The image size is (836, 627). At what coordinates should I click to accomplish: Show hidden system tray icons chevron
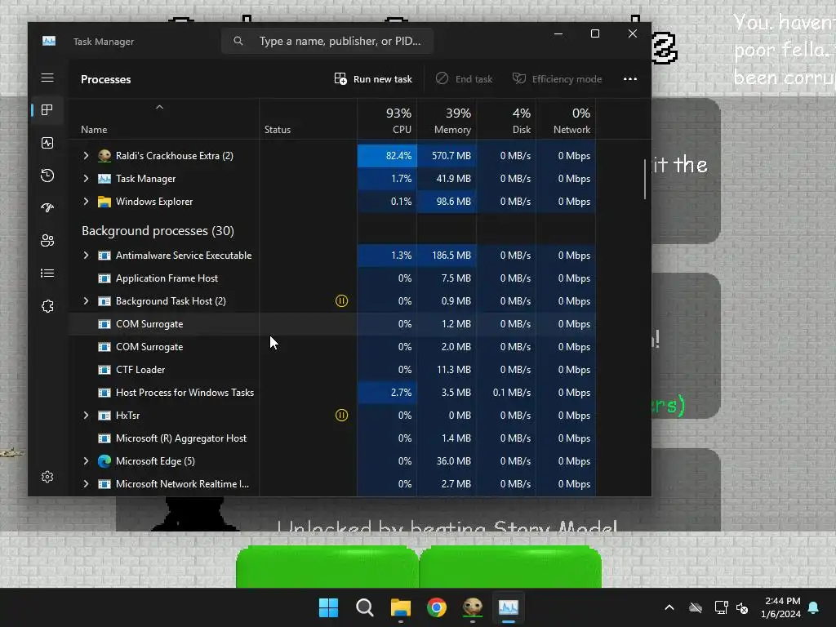(x=669, y=607)
